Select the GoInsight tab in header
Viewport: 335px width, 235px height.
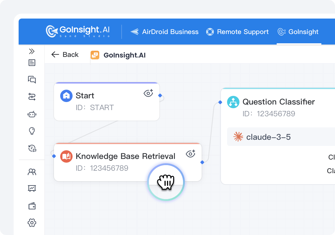tap(298, 32)
